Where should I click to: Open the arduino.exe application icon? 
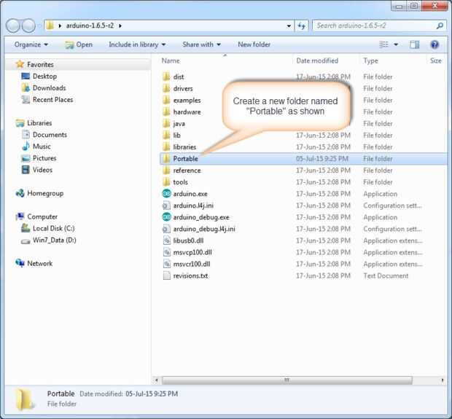[x=167, y=194]
